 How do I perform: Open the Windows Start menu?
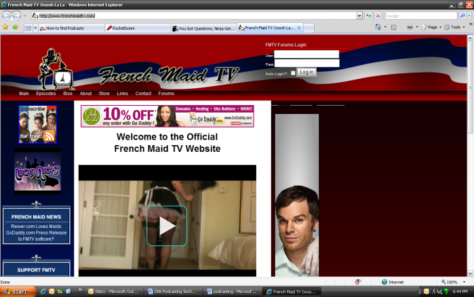point(16,292)
